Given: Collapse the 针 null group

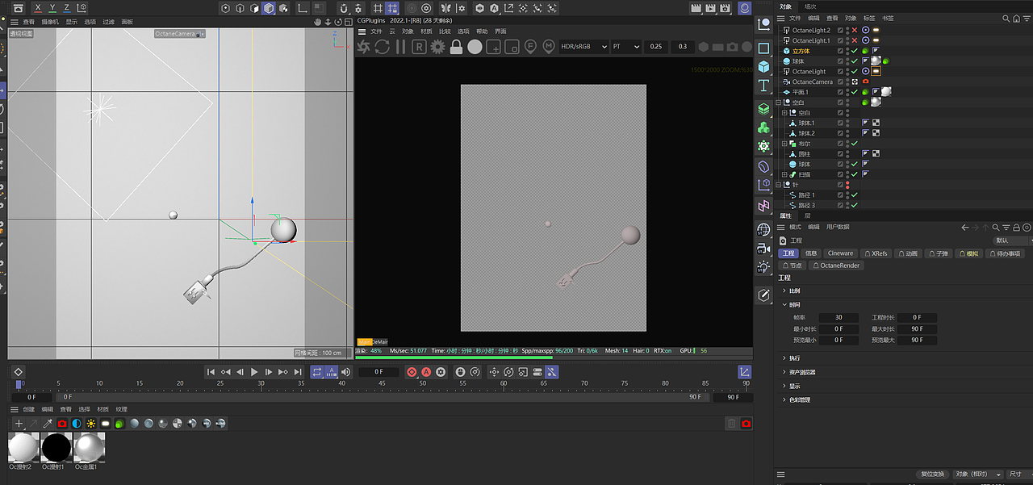Looking at the screenshot, I should tap(779, 185).
